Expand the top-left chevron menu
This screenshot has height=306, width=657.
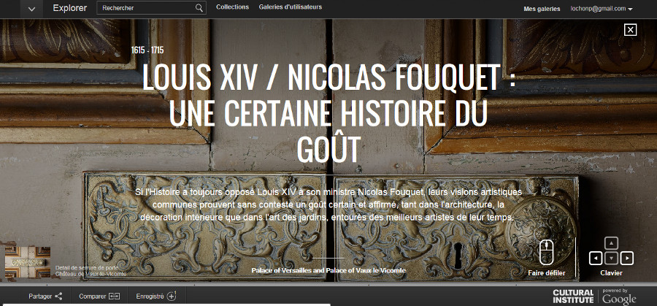tap(32, 9)
